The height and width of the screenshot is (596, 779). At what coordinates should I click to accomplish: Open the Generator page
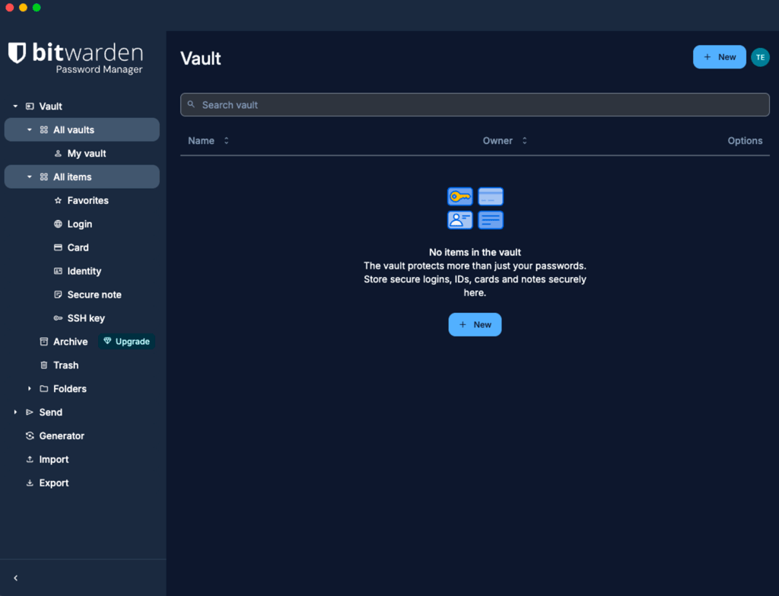tap(62, 436)
